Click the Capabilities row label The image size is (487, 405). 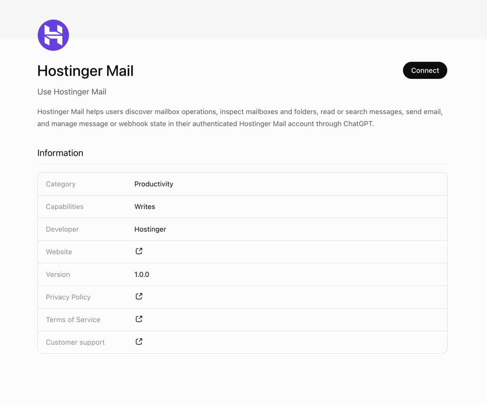pyautogui.click(x=65, y=207)
